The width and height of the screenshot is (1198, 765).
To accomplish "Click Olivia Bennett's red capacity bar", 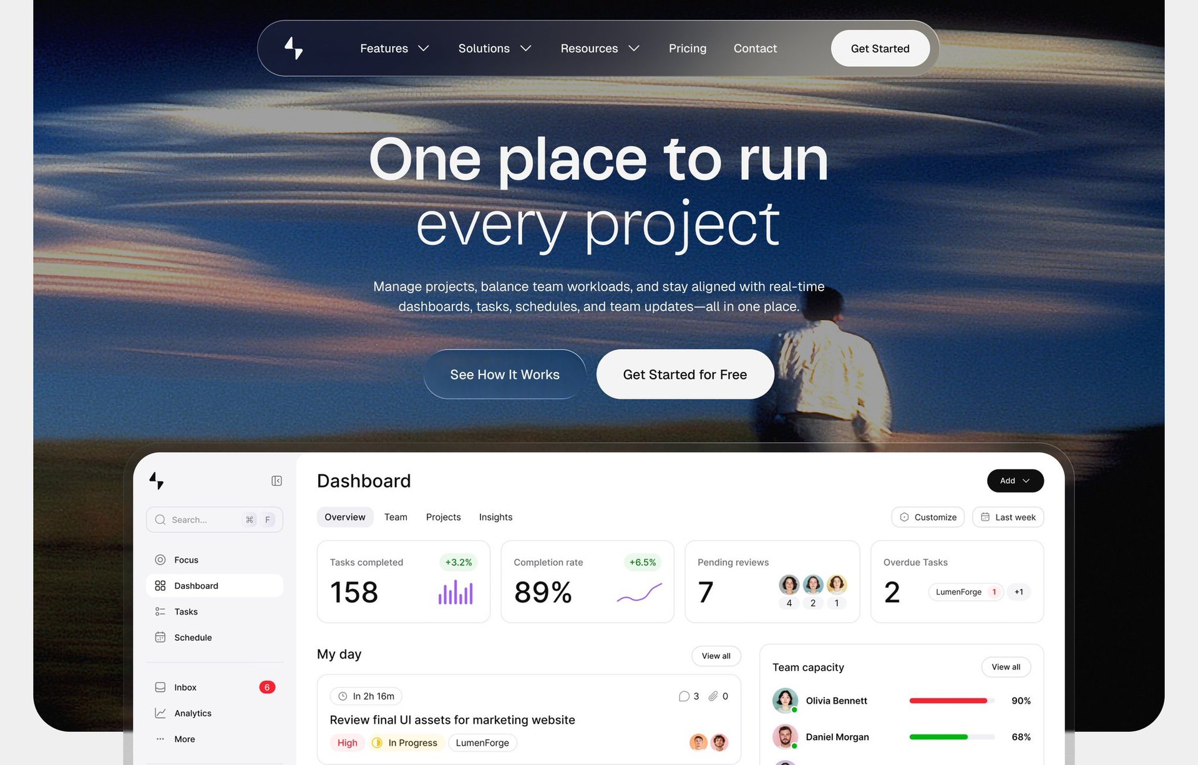I will point(948,701).
